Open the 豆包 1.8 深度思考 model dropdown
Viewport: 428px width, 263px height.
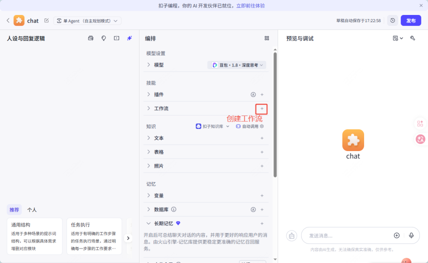pyautogui.click(x=236, y=65)
